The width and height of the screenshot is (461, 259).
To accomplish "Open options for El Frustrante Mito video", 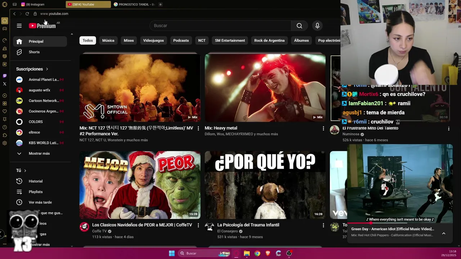I will [x=448, y=128].
